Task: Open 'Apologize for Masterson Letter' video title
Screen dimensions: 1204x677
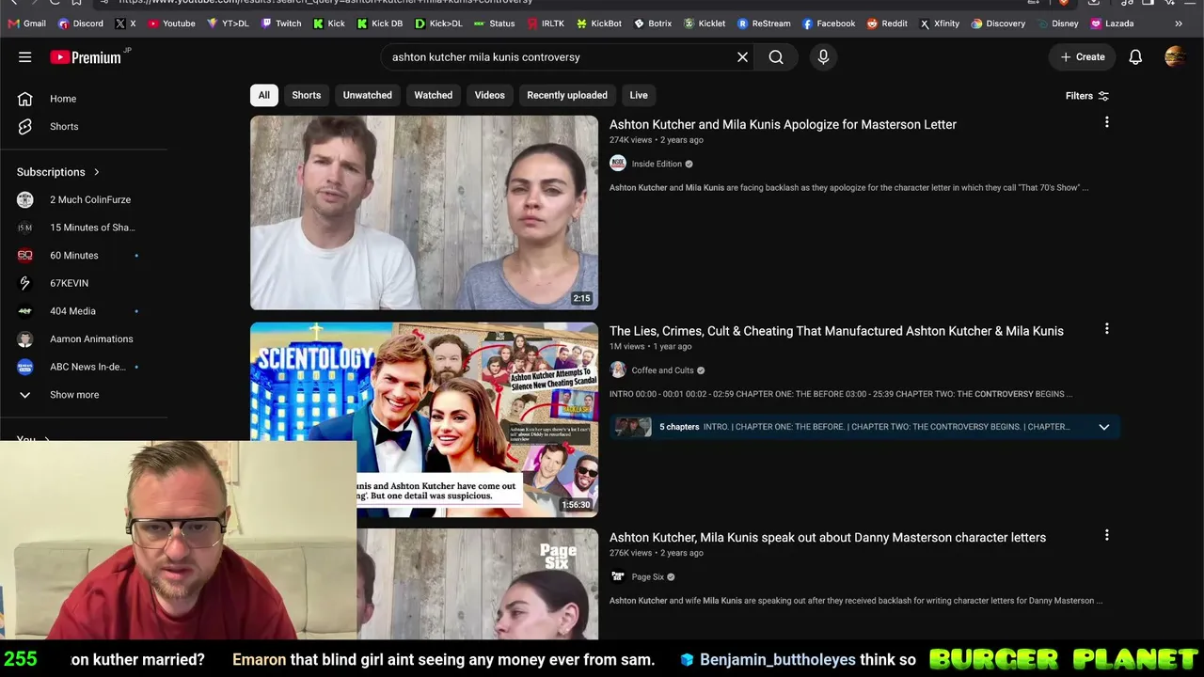Action: pyautogui.click(x=783, y=124)
